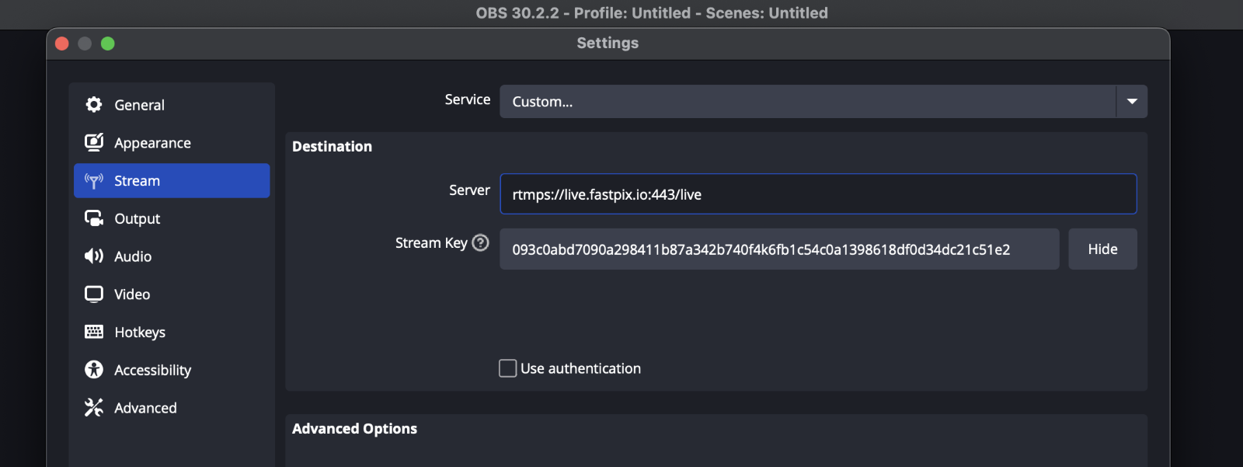Click the Stream Key label text
This screenshot has height=467, width=1243.
[431, 242]
